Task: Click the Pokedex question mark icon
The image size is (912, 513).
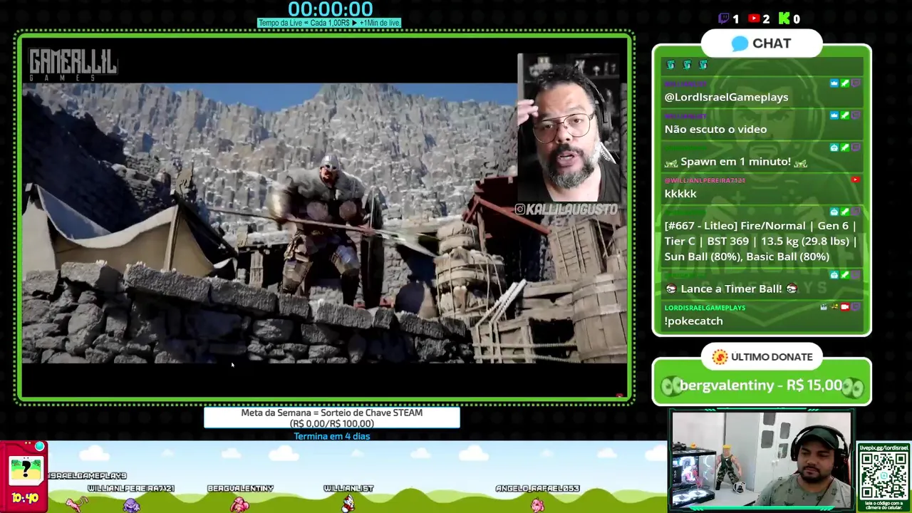Action: click(26, 470)
